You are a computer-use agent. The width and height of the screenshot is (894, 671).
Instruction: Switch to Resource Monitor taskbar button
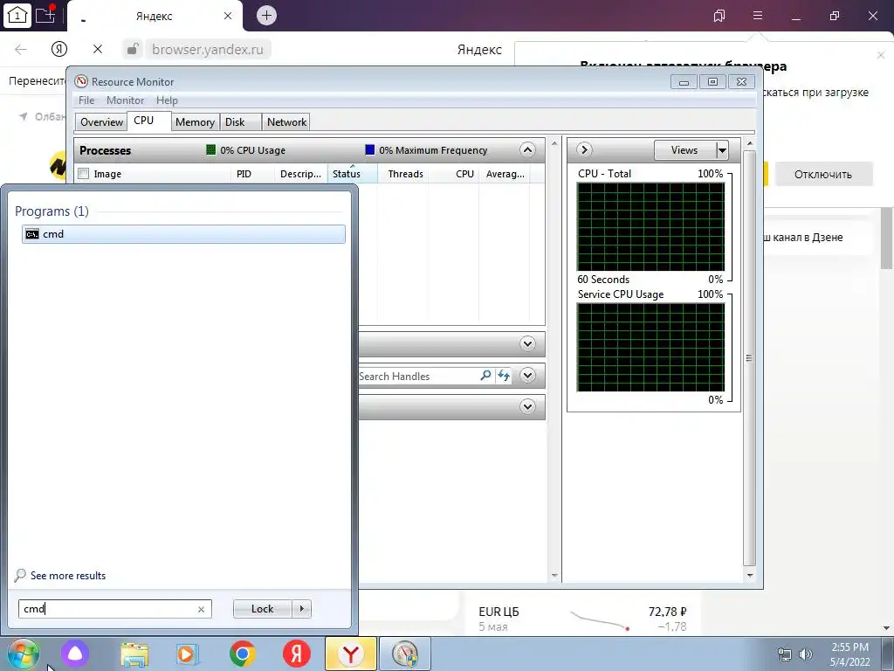click(405, 654)
